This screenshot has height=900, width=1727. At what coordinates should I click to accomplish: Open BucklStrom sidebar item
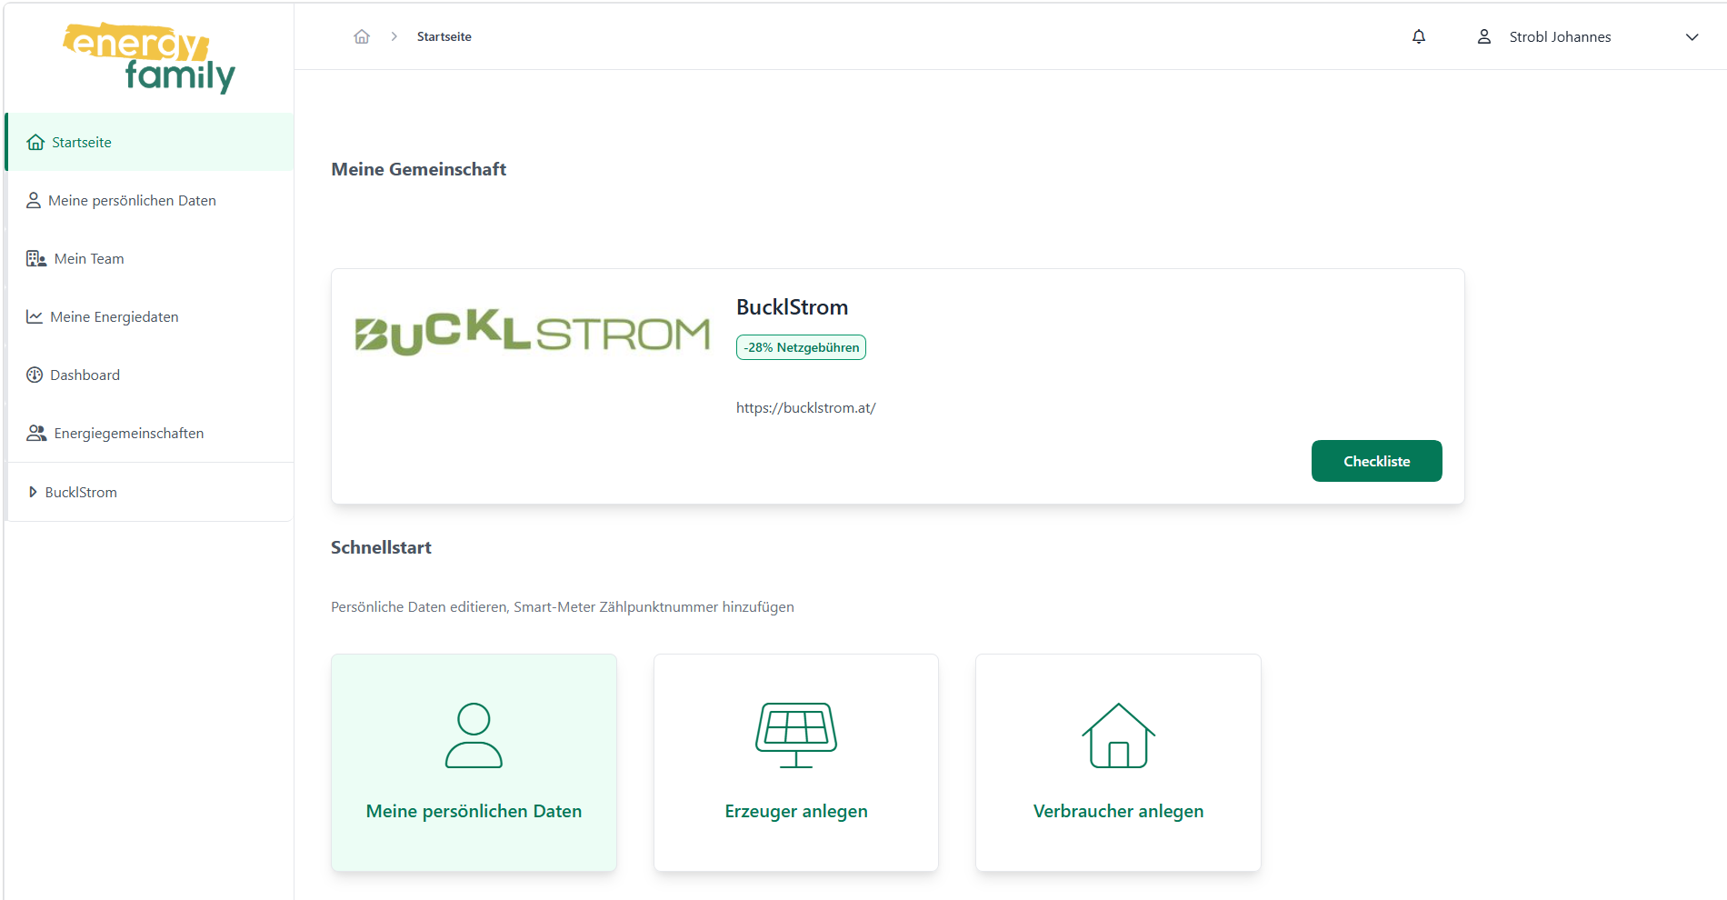[x=150, y=492]
